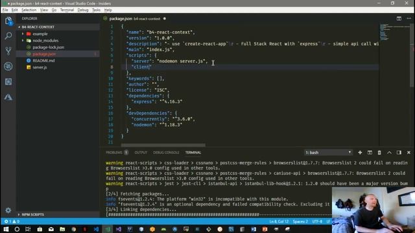
Task: Open Mail app from taskbar
Action: (x=51, y=229)
